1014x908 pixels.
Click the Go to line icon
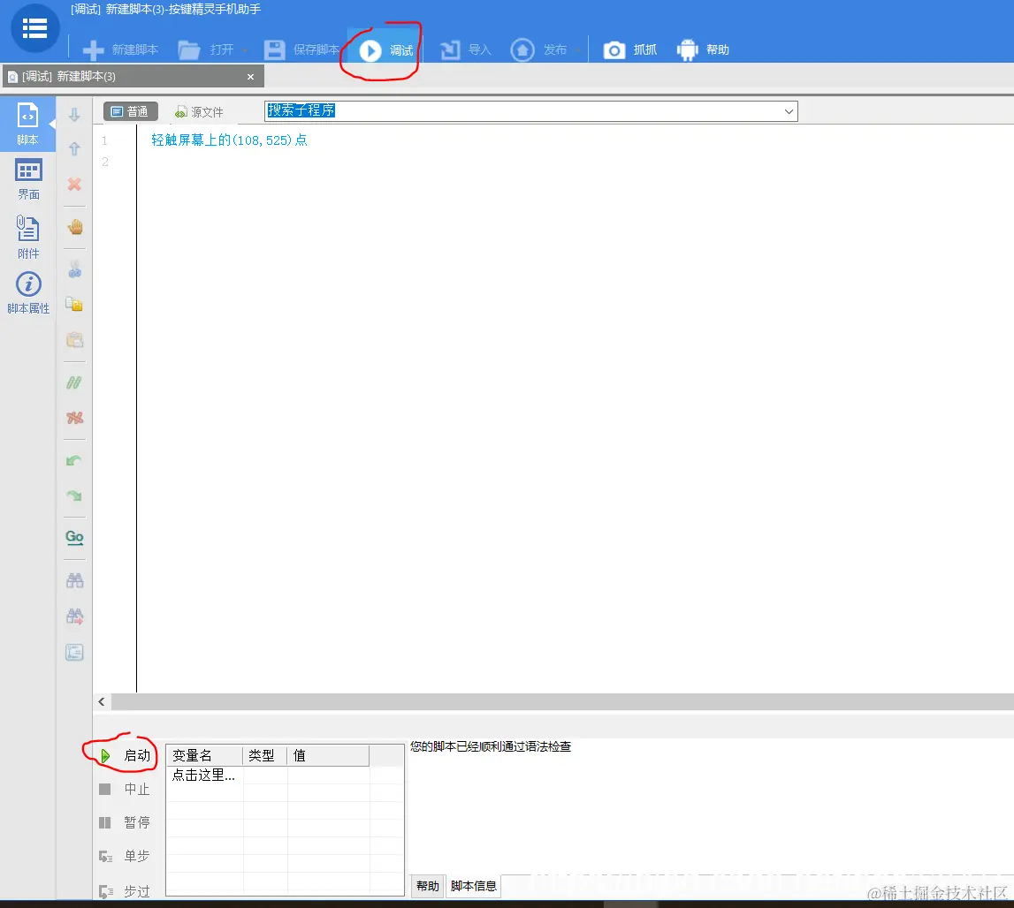pyautogui.click(x=74, y=538)
